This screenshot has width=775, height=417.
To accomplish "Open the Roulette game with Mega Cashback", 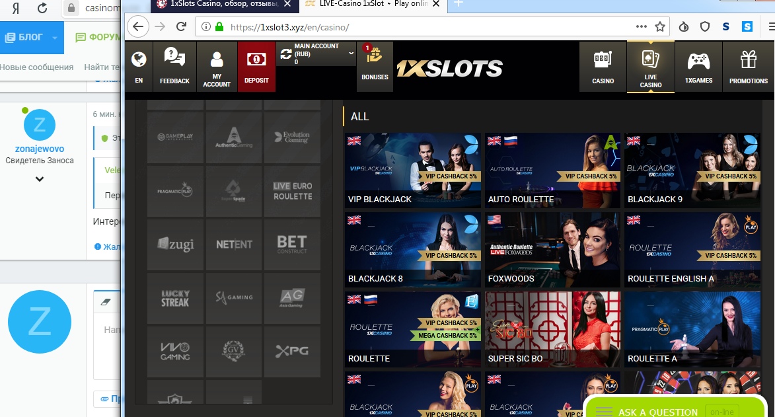I will coord(413,329).
